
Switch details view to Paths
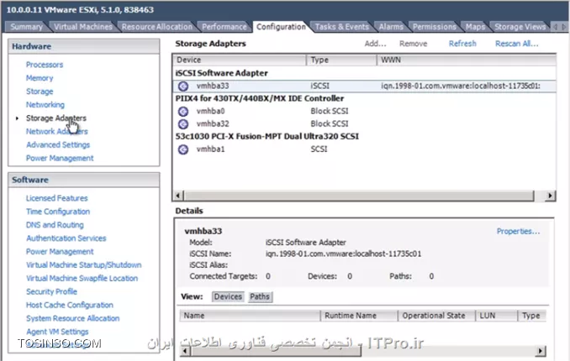[x=260, y=296]
